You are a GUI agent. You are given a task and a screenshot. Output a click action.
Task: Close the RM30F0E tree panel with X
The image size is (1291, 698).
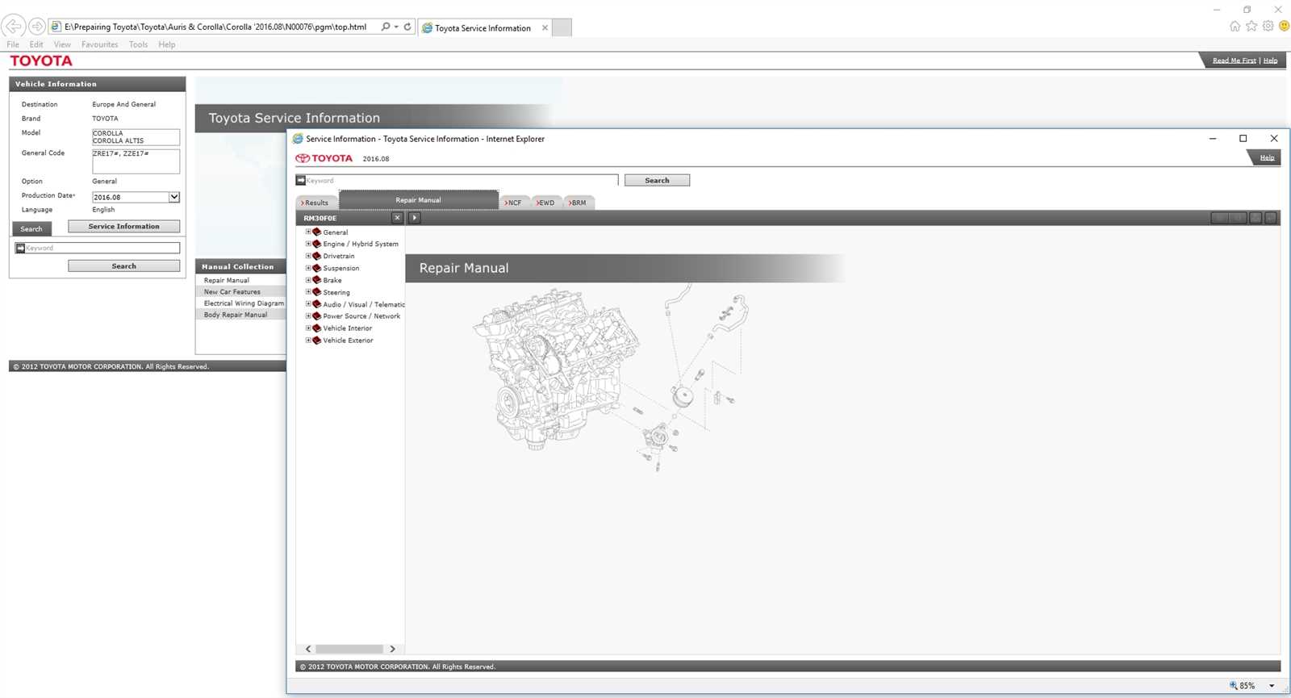pos(397,218)
